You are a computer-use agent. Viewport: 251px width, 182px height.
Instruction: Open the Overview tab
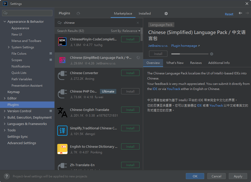[x=153, y=63]
